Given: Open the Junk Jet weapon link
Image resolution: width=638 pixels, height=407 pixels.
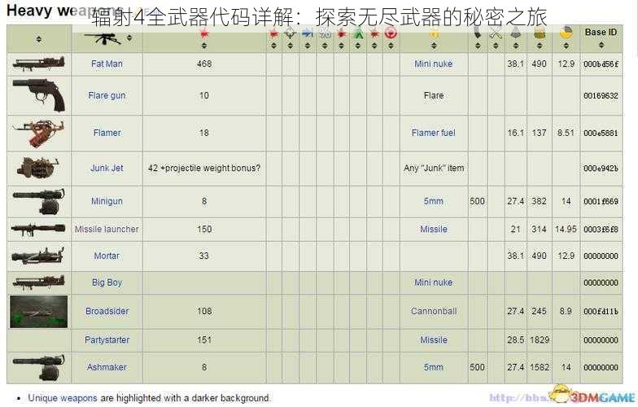Looking at the screenshot, I should point(107,168).
